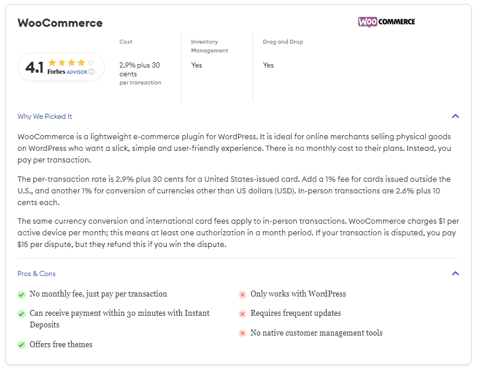Screen dimensions: 478x367
Task: Click the info icon beside Forbes Advisor
Action: [x=92, y=72]
